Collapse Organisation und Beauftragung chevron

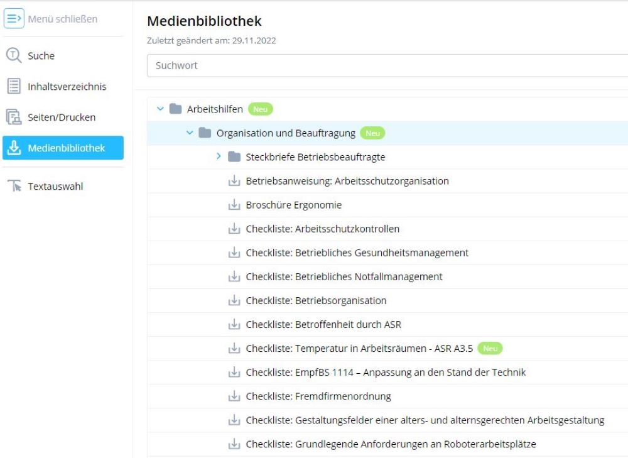click(x=190, y=133)
